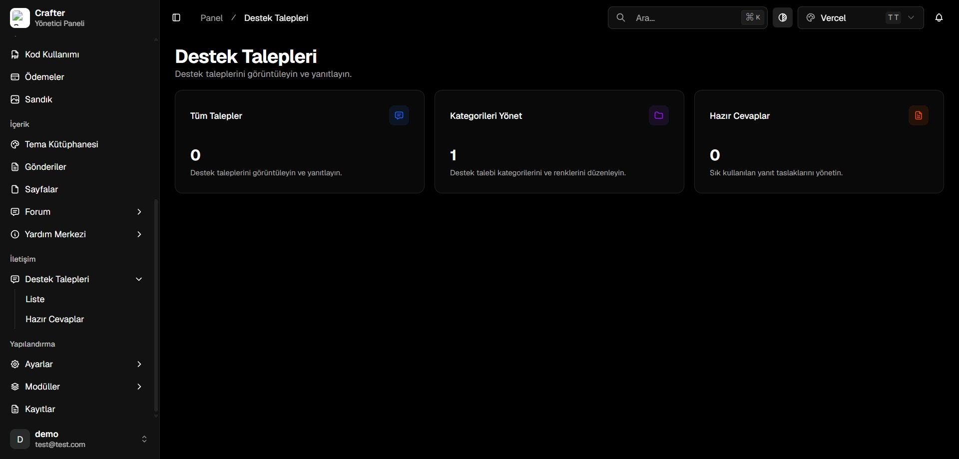Expand the Ayarlar submenu chevron

pyautogui.click(x=139, y=364)
